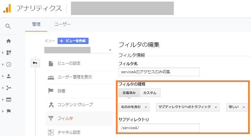
Task: Open Behavior reports window icon
Action: coord(9,99)
